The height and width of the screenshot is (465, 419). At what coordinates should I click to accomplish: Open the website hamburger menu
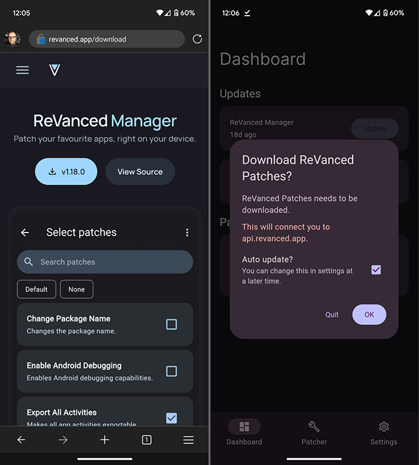[23, 70]
